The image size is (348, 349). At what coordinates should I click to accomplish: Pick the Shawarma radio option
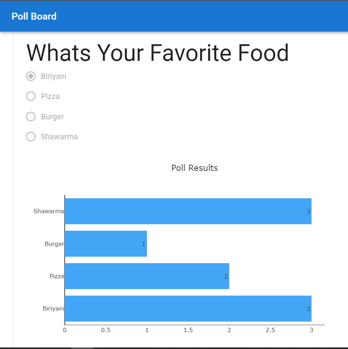pyautogui.click(x=31, y=137)
